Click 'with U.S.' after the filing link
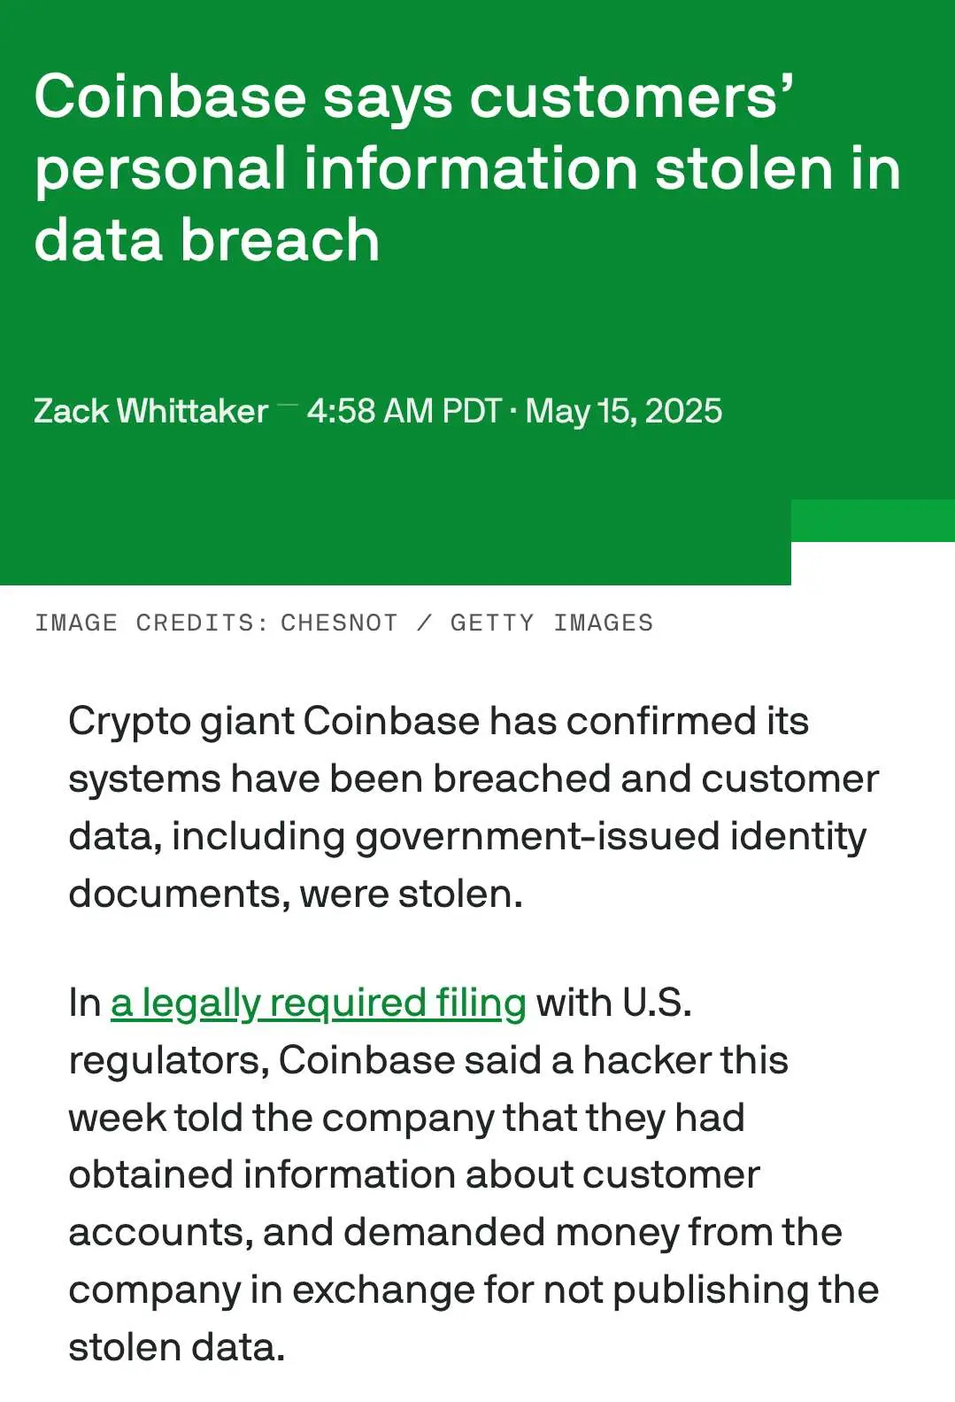Image resolution: width=955 pixels, height=1402 pixels. tap(614, 1003)
